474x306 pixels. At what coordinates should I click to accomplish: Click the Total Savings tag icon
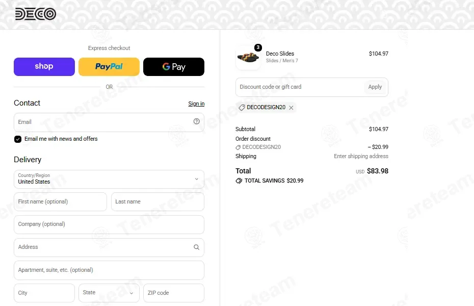239,181
